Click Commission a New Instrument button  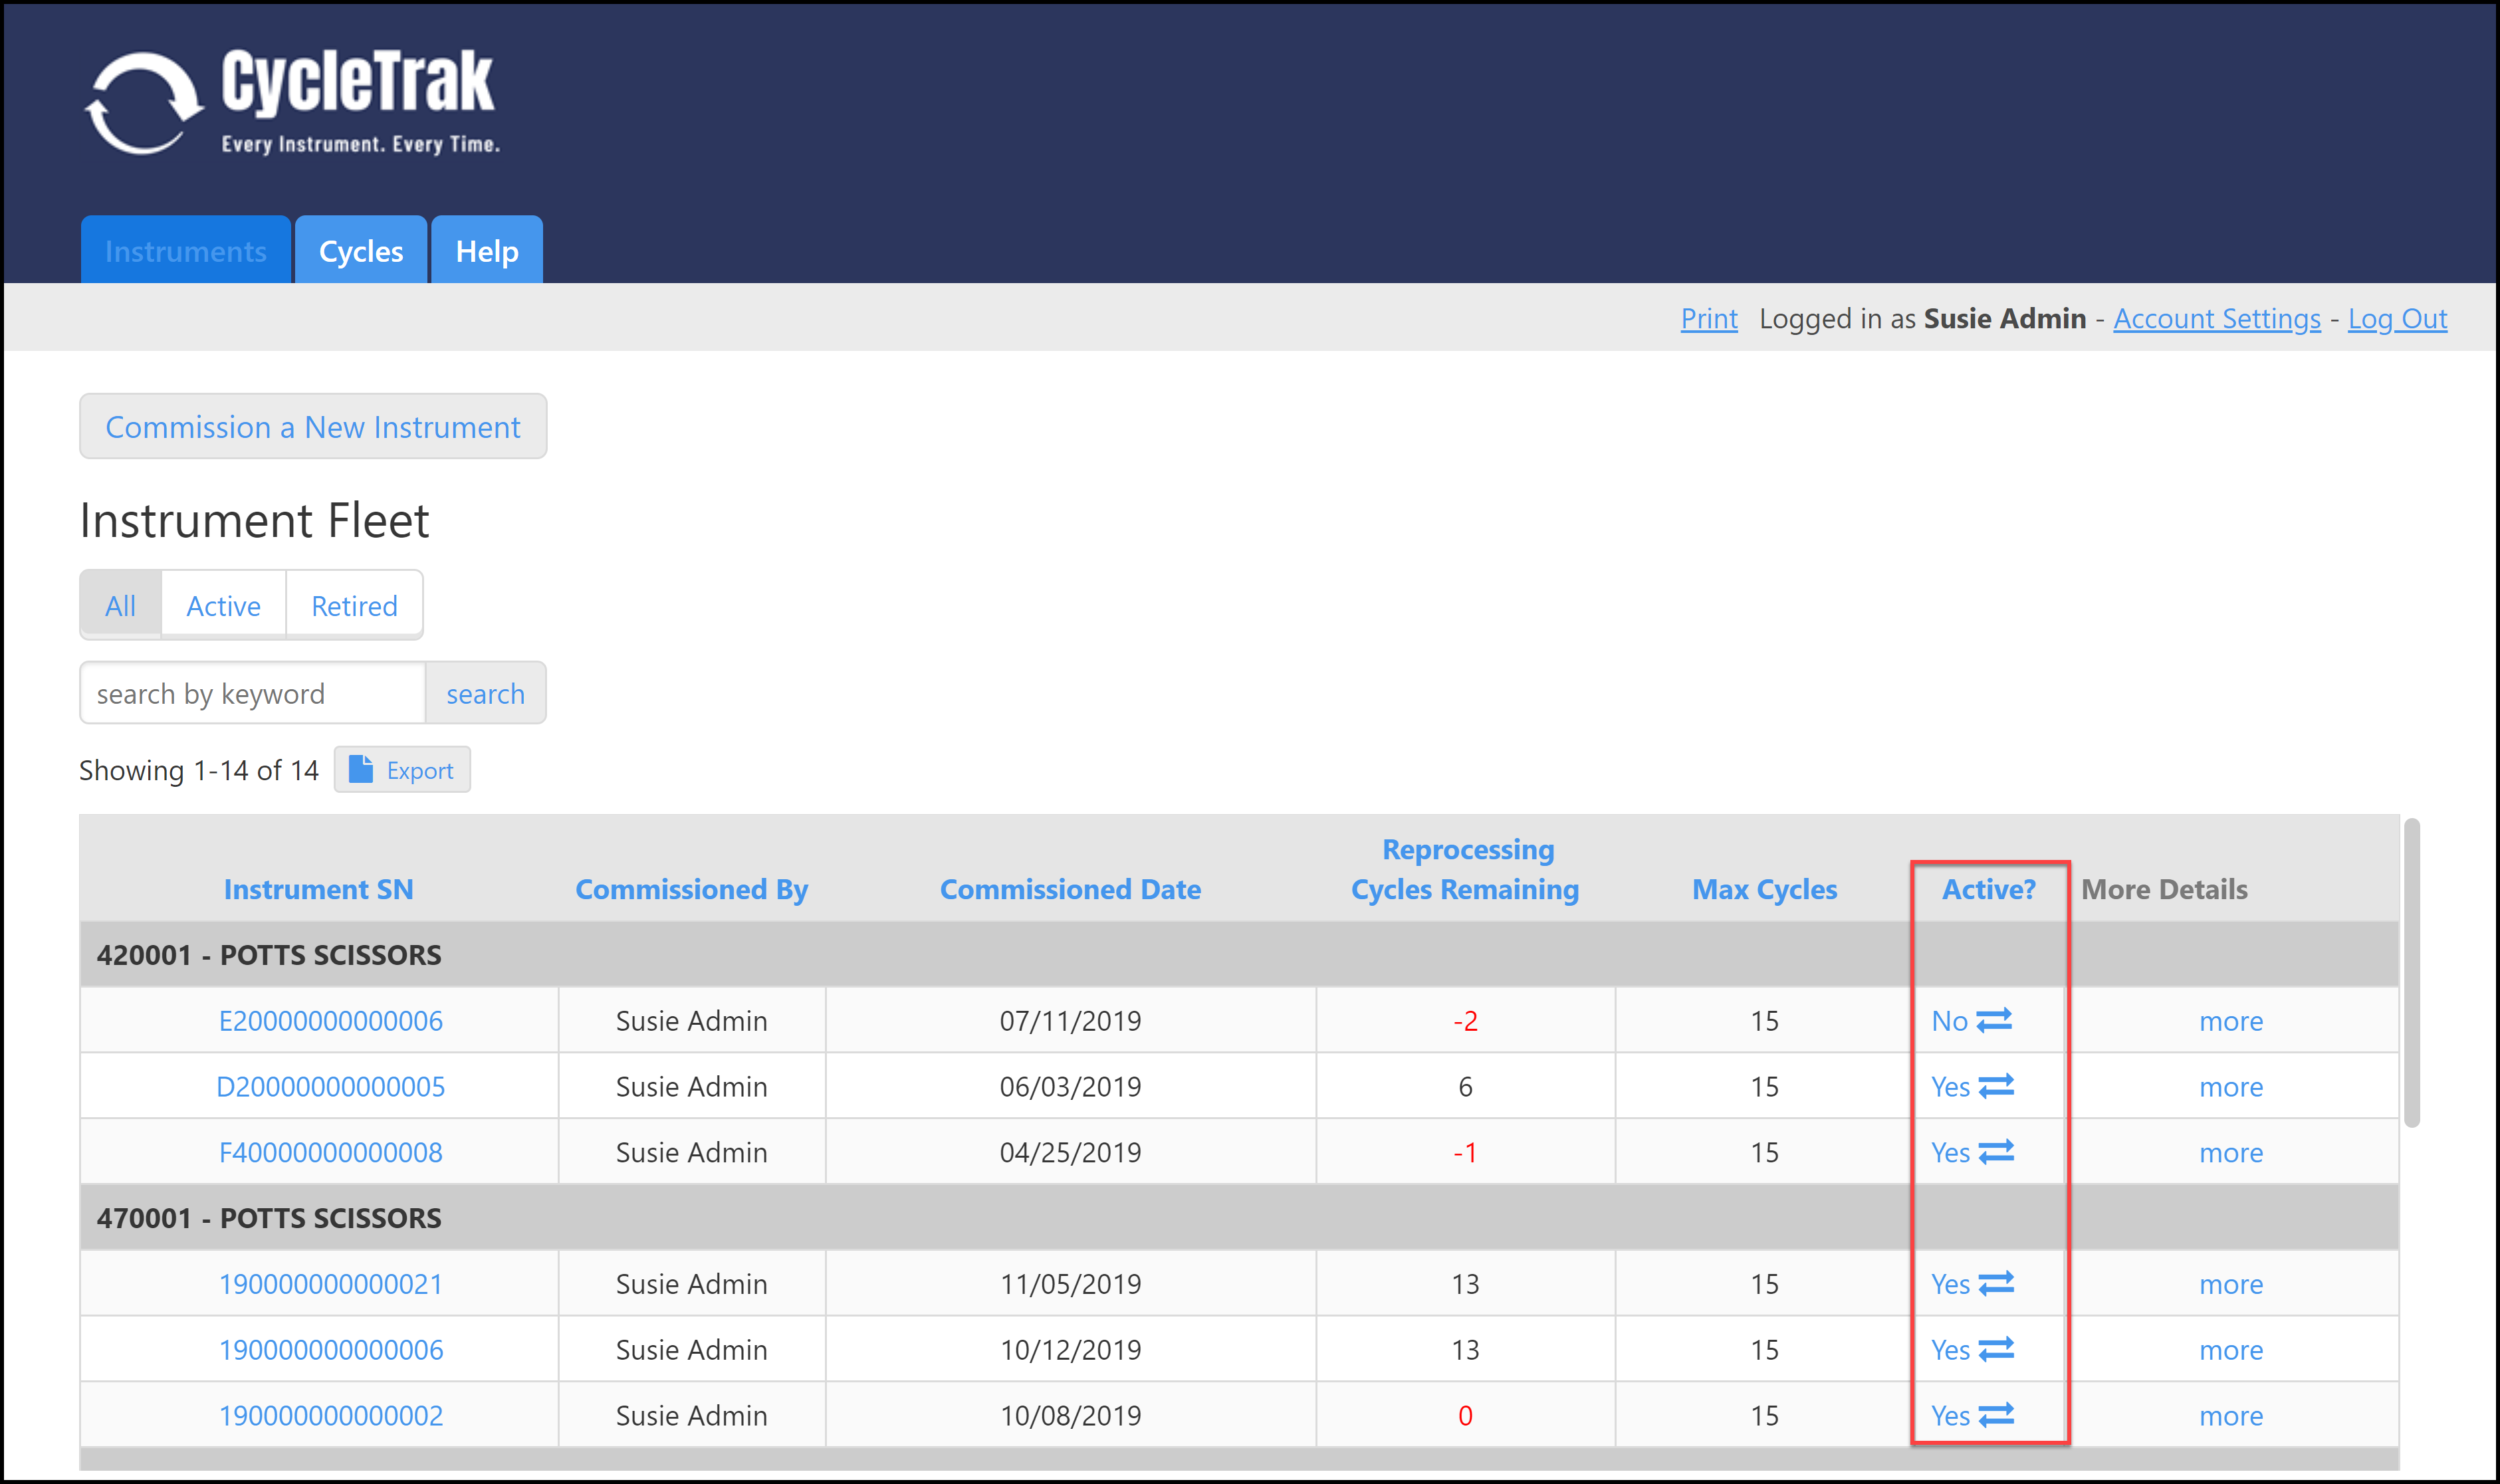click(313, 427)
